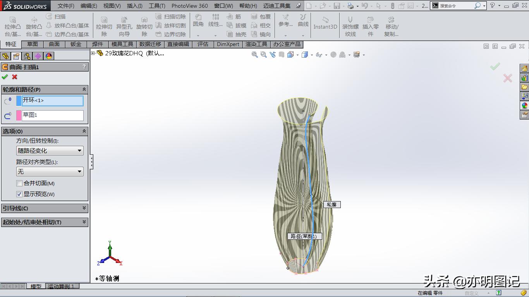Image resolution: width=529 pixels, height=297 pixels.
Task: Switch to the 钣金 CommandManager tab
Action: coord(76,44)
